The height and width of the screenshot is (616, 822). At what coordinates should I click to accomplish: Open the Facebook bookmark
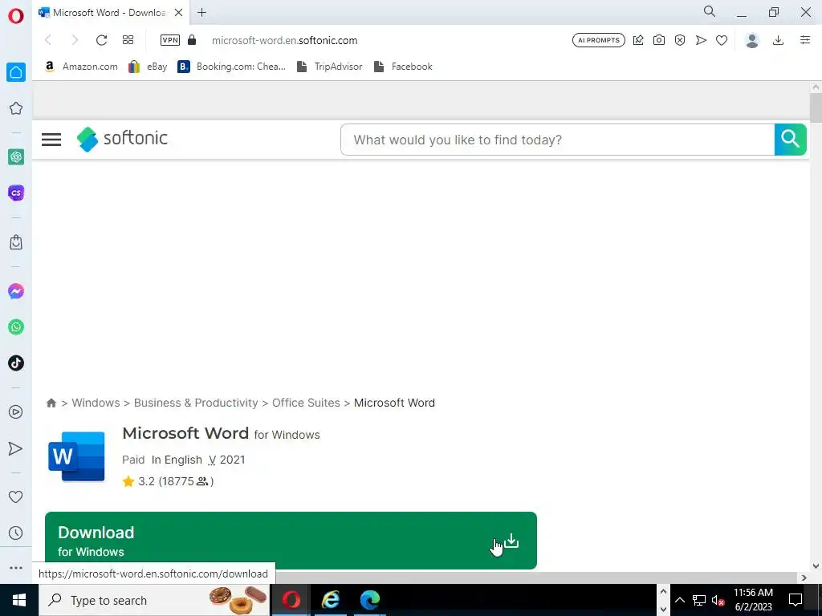[x=403, y=67]
